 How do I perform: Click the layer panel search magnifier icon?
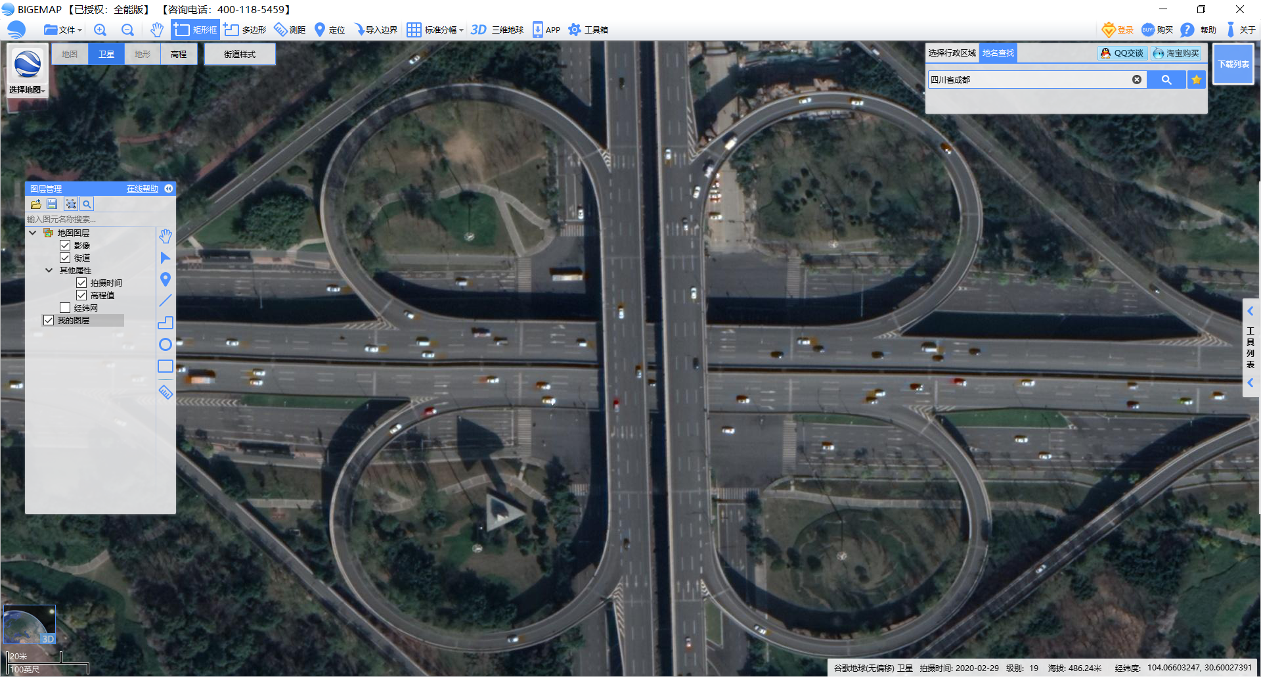point(87,204)
